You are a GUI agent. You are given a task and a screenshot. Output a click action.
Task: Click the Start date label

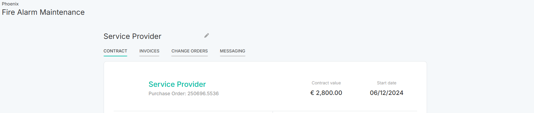(x=387, y=83)
